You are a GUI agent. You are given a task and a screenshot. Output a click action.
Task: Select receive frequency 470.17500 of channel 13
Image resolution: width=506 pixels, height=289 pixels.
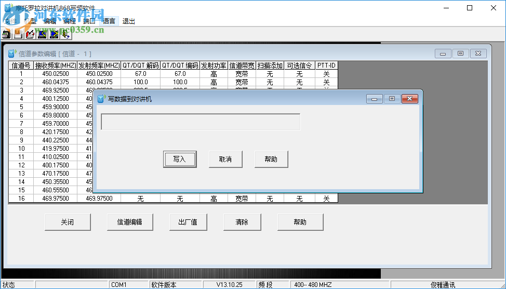(56, 174)
